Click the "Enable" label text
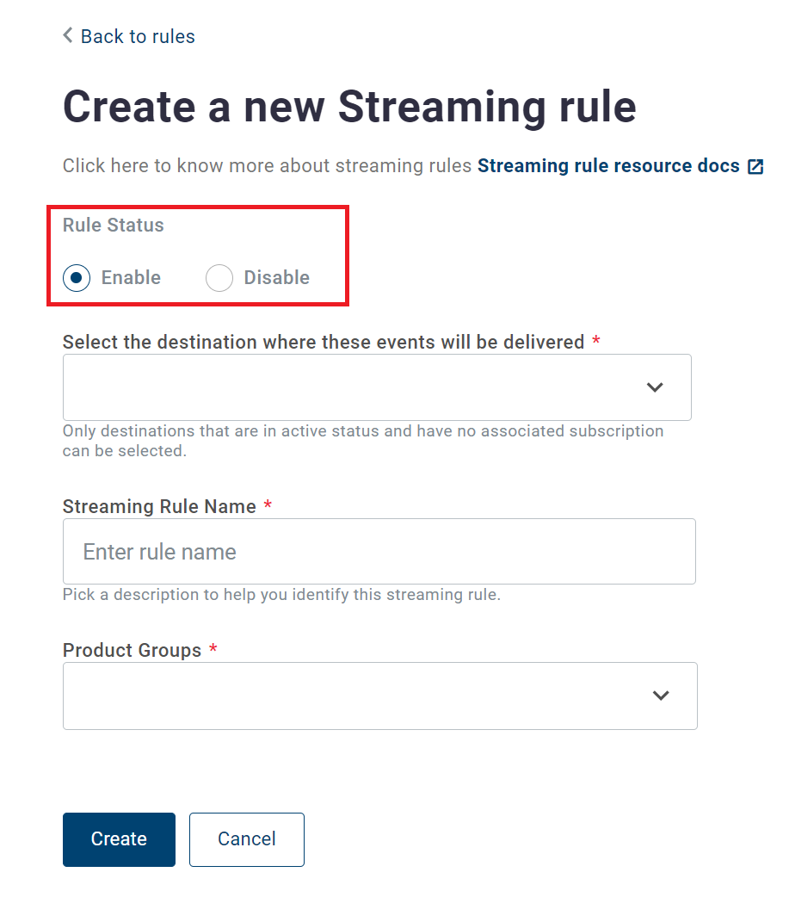This screenshot has width=789, height=897. tap(131, 278)
